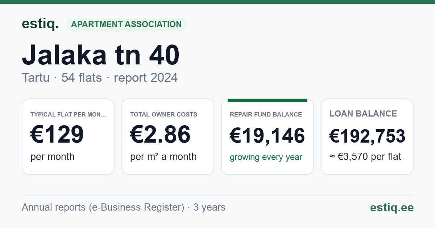Image resolution: width=435 pixels, height=228 pixels.
Task: Select the APARTMENT ASSOCIATION badge
Action: [x=126, y=25]
